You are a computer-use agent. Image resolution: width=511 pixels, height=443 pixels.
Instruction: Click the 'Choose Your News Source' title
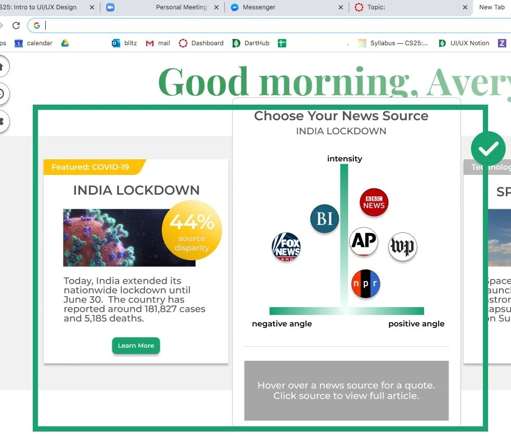[x=341, y=116]
